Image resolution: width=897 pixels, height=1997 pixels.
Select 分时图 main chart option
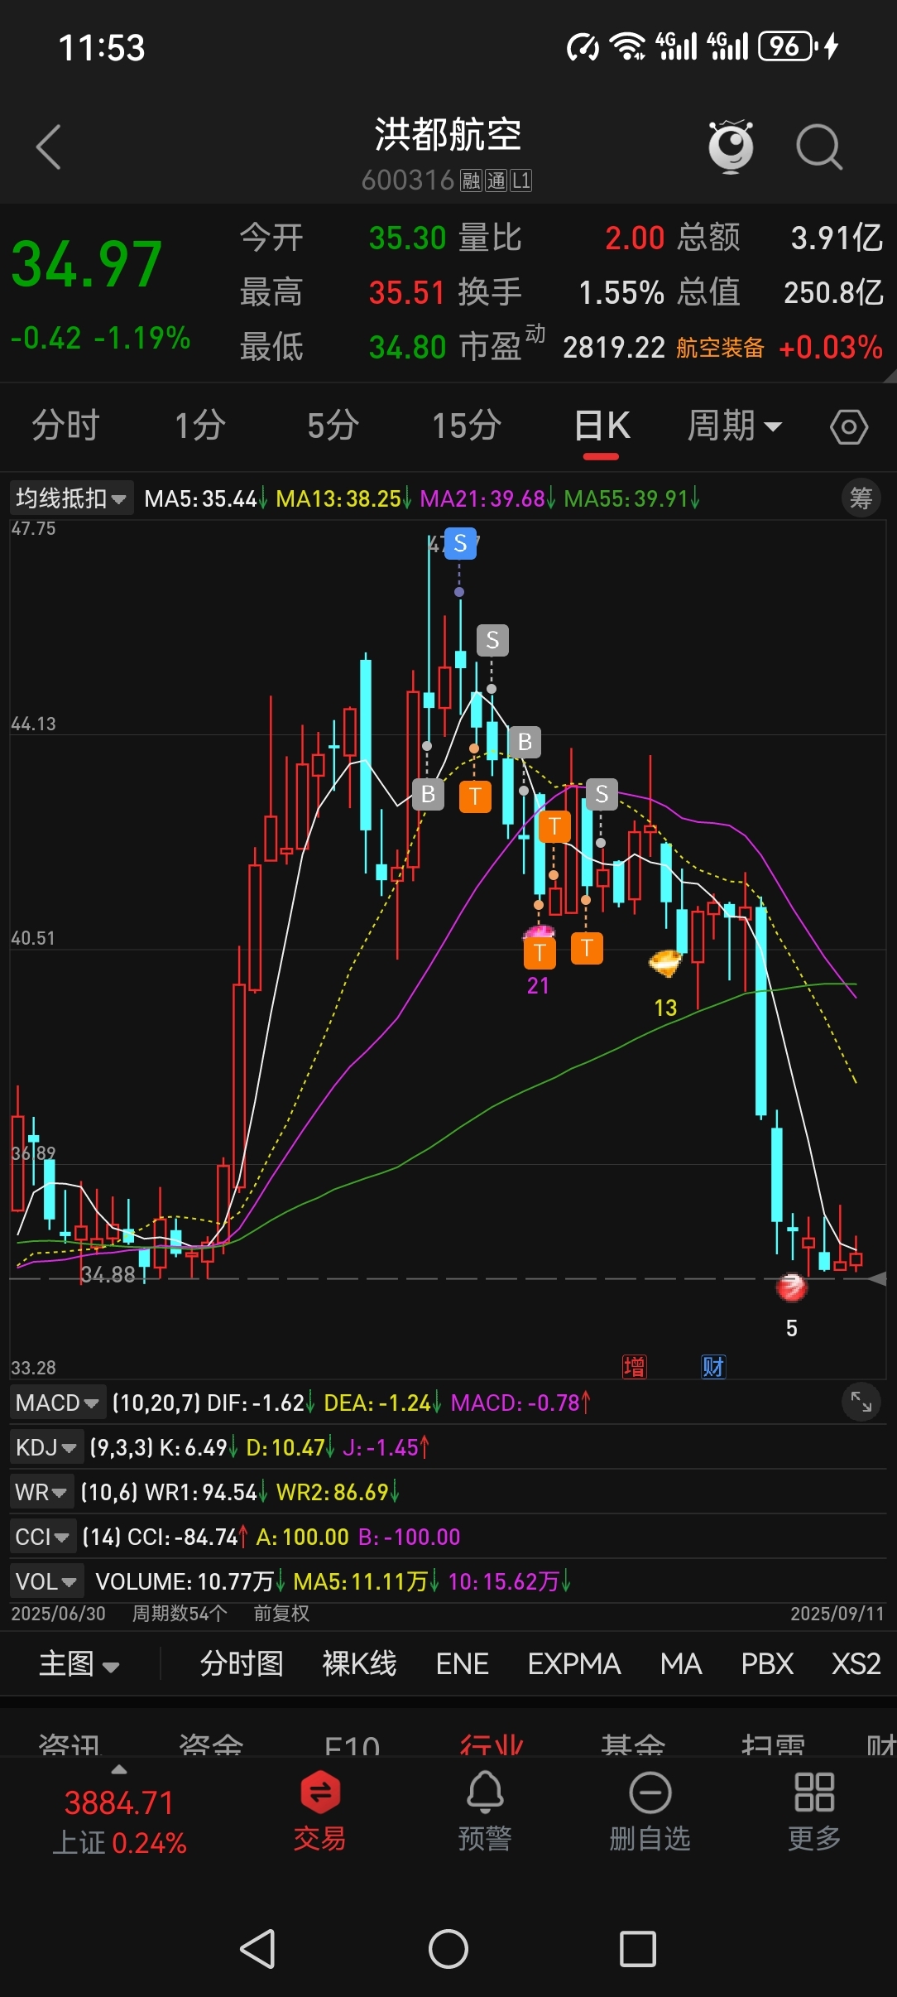click(242, 1663)
